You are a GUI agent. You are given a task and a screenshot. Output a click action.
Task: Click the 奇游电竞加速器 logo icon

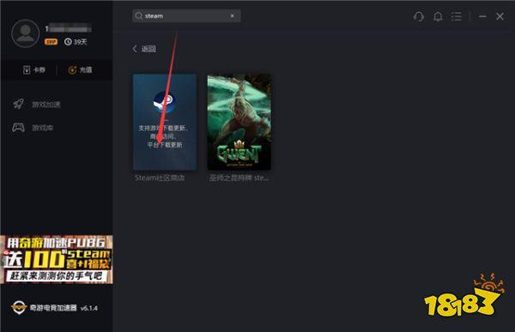click(x=19, y=307)
